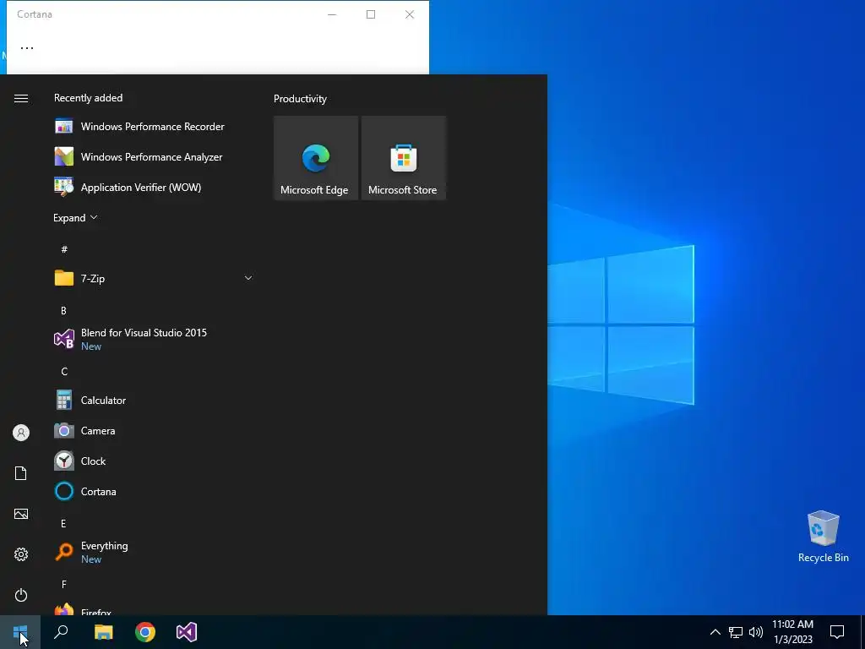Image resolution: width=865 pixels, height=649 pixels.
Task: Open the Action Center notifications icon
Action: click(x=837, y=632)
